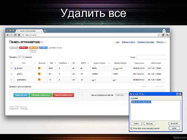187x140 pixels.
Task: Reload the page with the refresh icon
Action: pyautogui.click(x=15, y=35)
